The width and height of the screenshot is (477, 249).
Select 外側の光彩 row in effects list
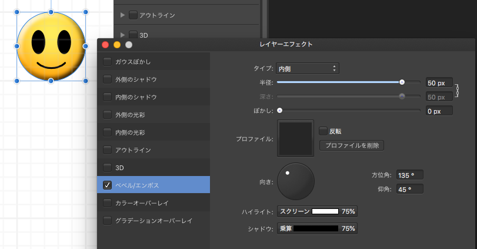click(x=154, y=114)
